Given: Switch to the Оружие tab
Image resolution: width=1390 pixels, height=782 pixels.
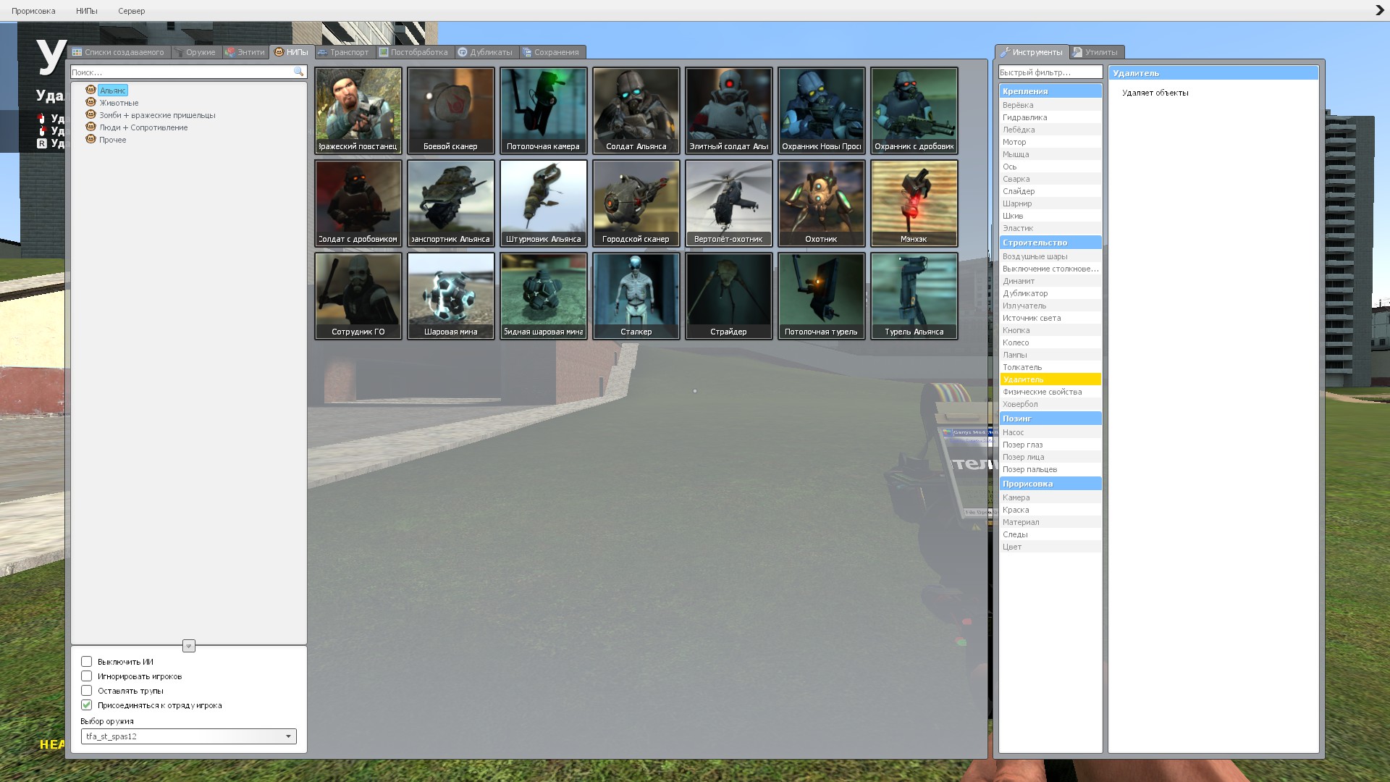Looking at the screenshot, I should coord(195,52).
